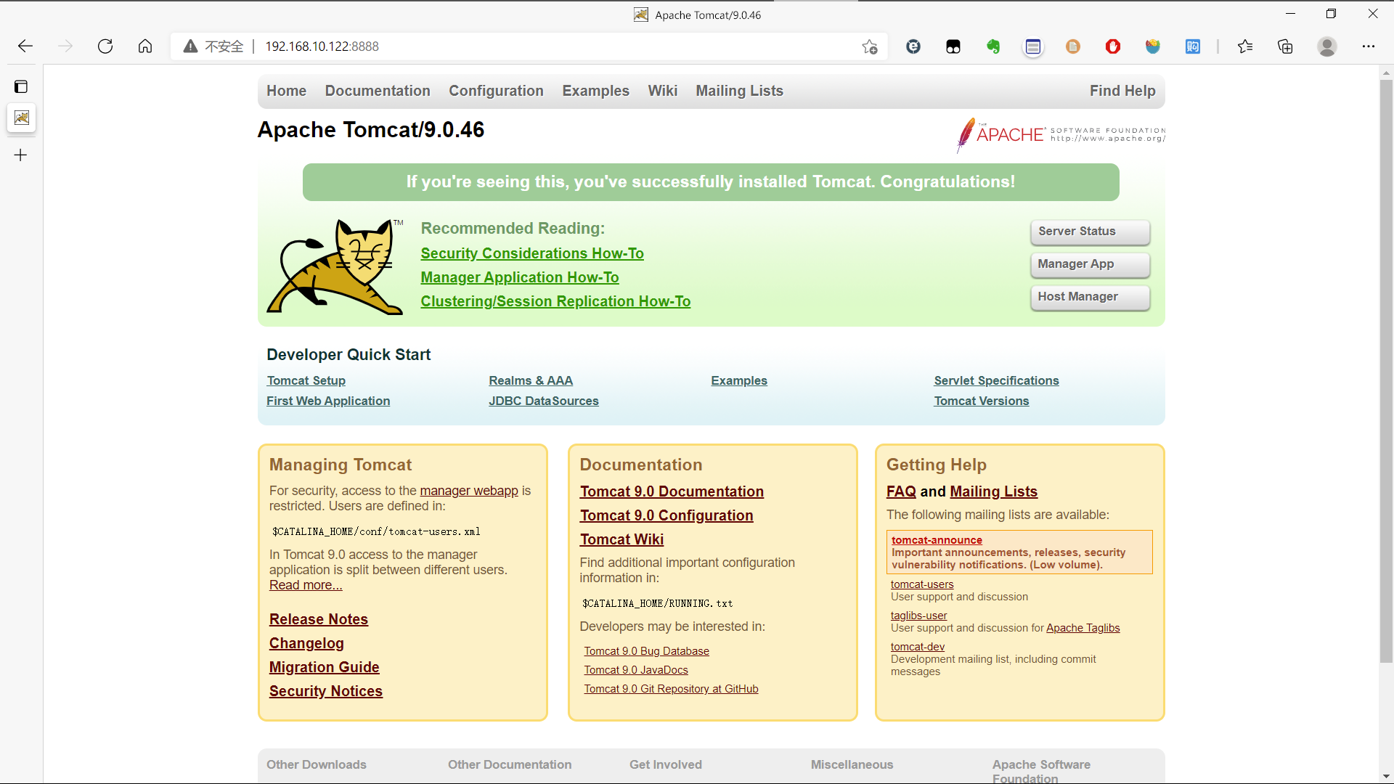The image size is (1394, 784).
Task: Open the browser home page
Action: [x=145, y=46]
